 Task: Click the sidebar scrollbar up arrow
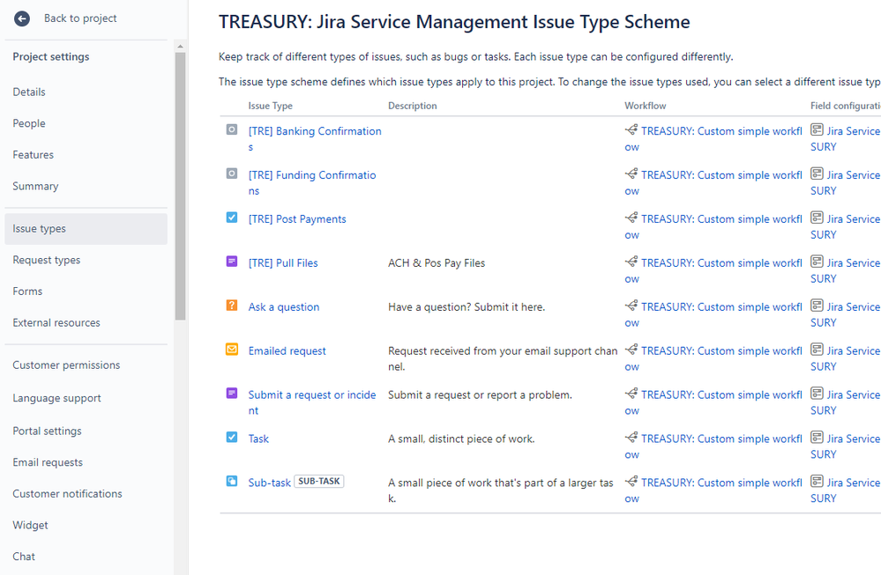(x=181, y=47)
